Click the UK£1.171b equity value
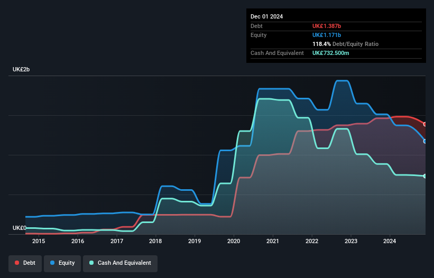The width and height of the screenshot is (434, 278). (x=327, y=35)
